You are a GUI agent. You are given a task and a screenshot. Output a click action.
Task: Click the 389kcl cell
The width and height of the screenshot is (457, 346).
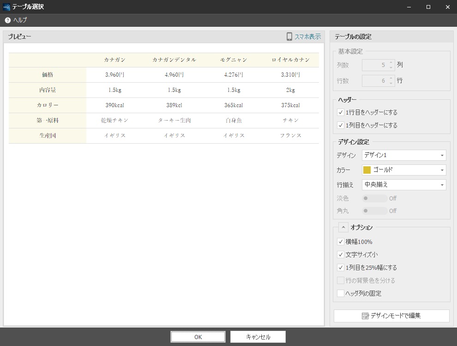point(174,105)
